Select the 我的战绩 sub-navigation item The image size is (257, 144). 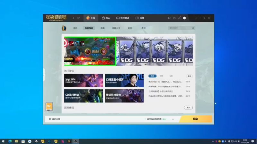[x=89, y=28]
